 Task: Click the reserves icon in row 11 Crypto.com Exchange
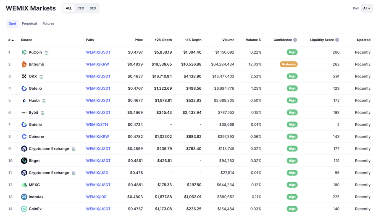pyautogui.click(x=73, y=173)
